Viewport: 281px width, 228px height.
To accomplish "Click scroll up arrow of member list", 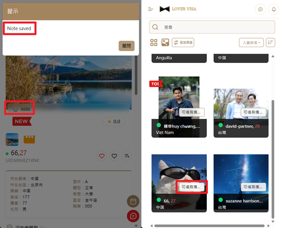I will [273, 56].
